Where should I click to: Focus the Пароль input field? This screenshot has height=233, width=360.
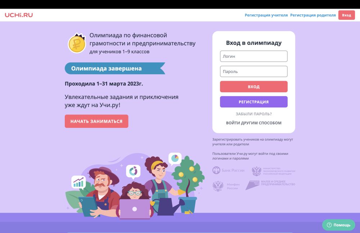254,71
